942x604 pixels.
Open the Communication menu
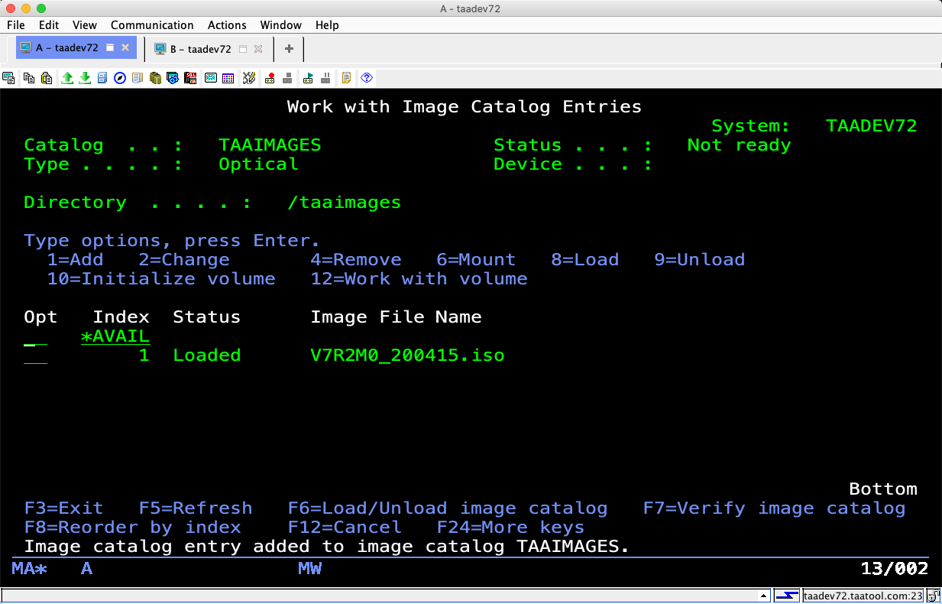click(152, 25)
